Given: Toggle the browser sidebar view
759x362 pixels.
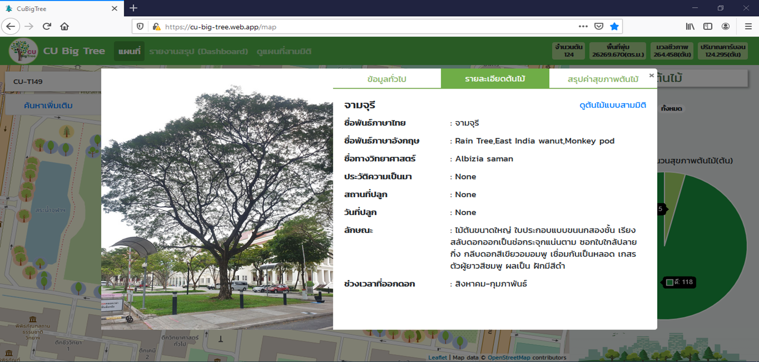Looking at the screenshot, I should click(707, 27).
